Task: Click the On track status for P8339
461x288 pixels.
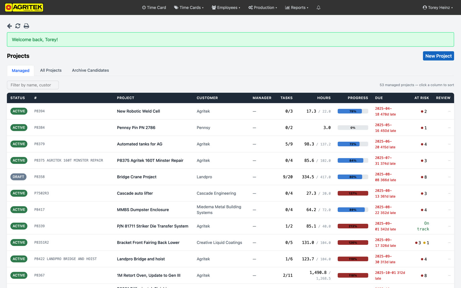Action: pyautogui.click(x=423, y=226)
